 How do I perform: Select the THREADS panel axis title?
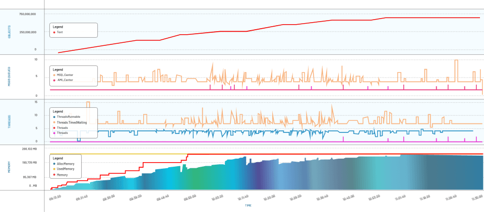[x=9, y=121]
